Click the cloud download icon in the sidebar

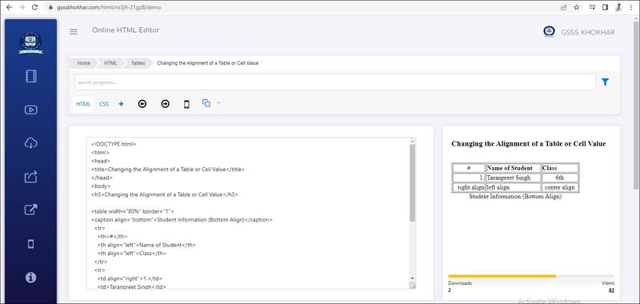(31, 143)
